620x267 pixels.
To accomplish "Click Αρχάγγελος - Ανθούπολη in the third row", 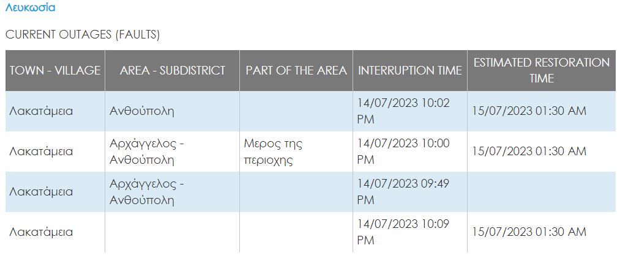I will 147,192.
